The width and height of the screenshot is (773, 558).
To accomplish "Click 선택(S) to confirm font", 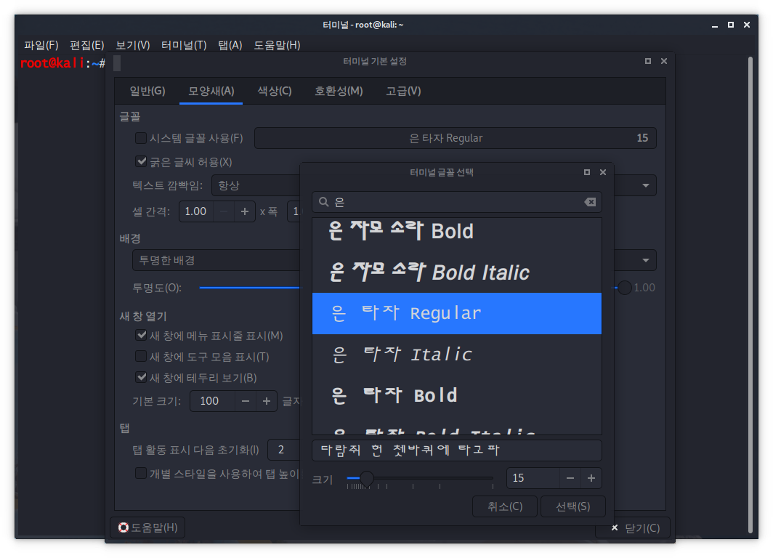I will click(572, 506).
